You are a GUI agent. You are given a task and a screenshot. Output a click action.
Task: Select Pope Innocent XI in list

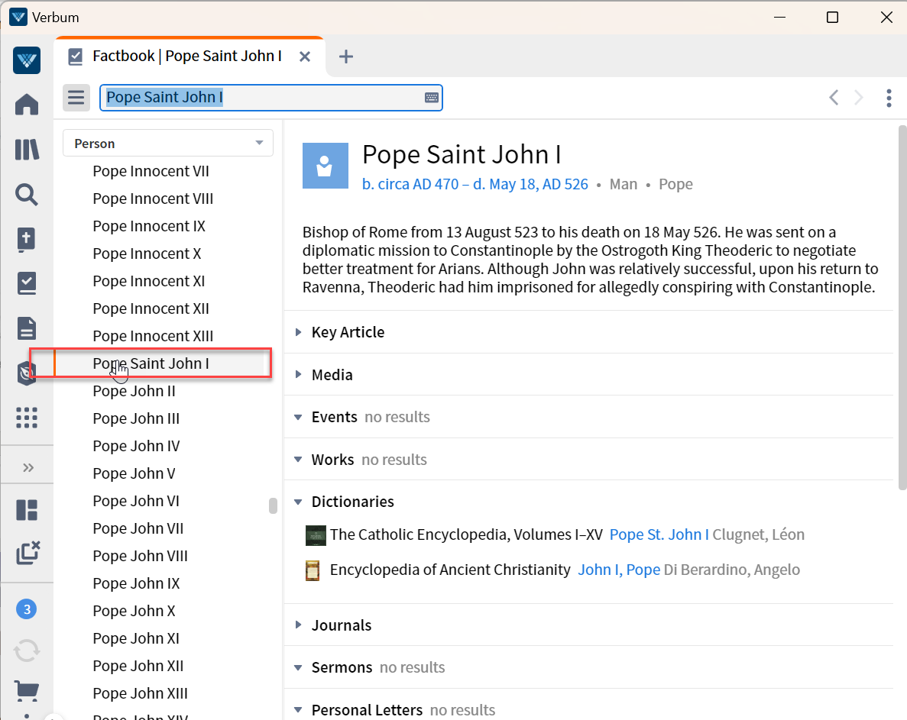point(149,281)
